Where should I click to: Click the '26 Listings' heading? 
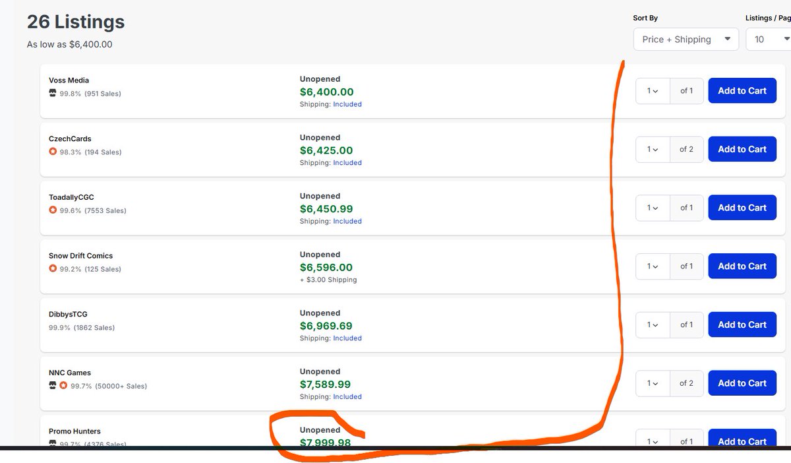(76, 22)
